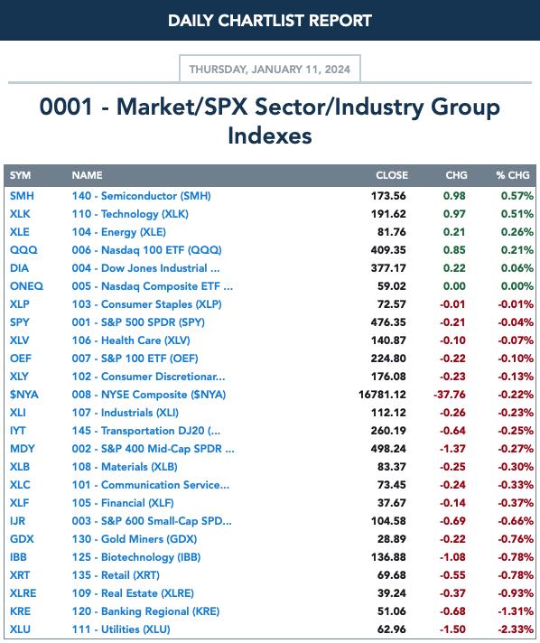Click the XLU ticker symbol
540x643 pixels.
(x=20, y=629)
